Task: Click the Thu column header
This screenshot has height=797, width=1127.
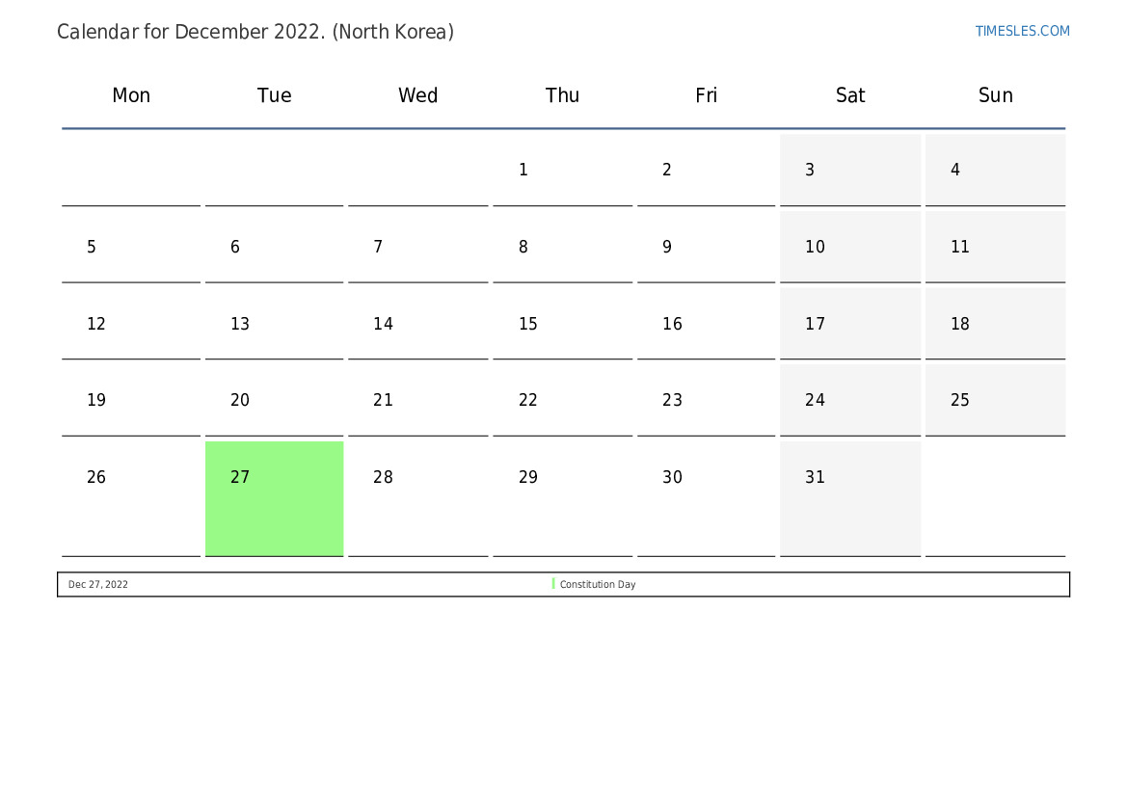Action: tap(562, 94)
